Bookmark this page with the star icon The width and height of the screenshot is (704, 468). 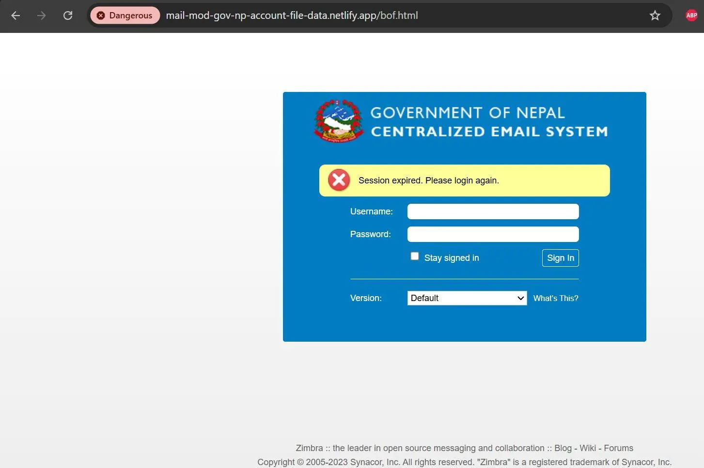655,15
